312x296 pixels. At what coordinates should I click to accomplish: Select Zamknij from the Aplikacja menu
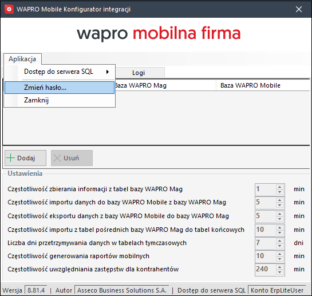pyautogui.click(x=60, y=100)
